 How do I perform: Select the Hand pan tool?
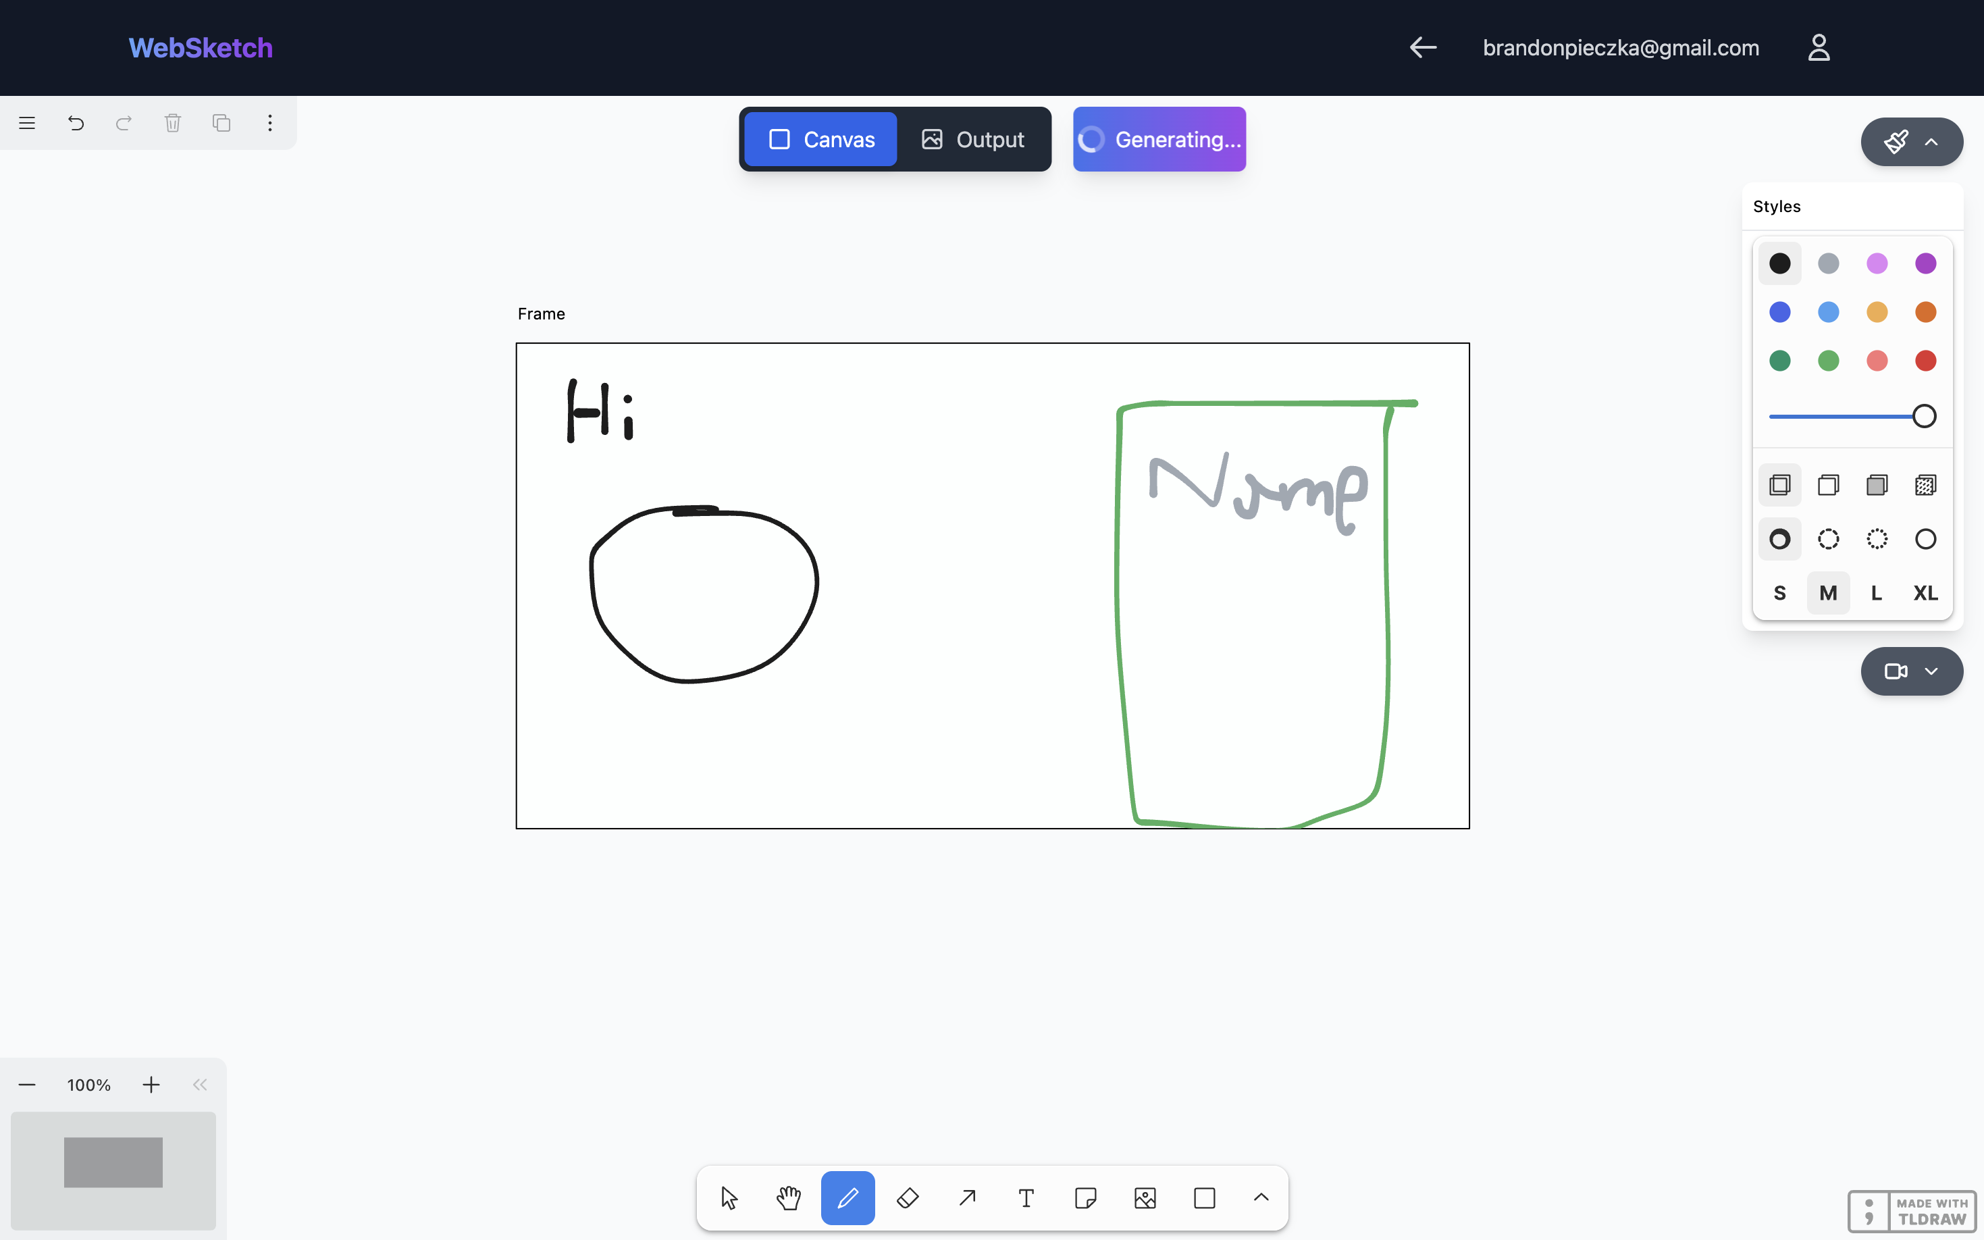[788, 1198]
